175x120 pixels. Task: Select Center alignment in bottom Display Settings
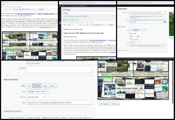point(37,86)
